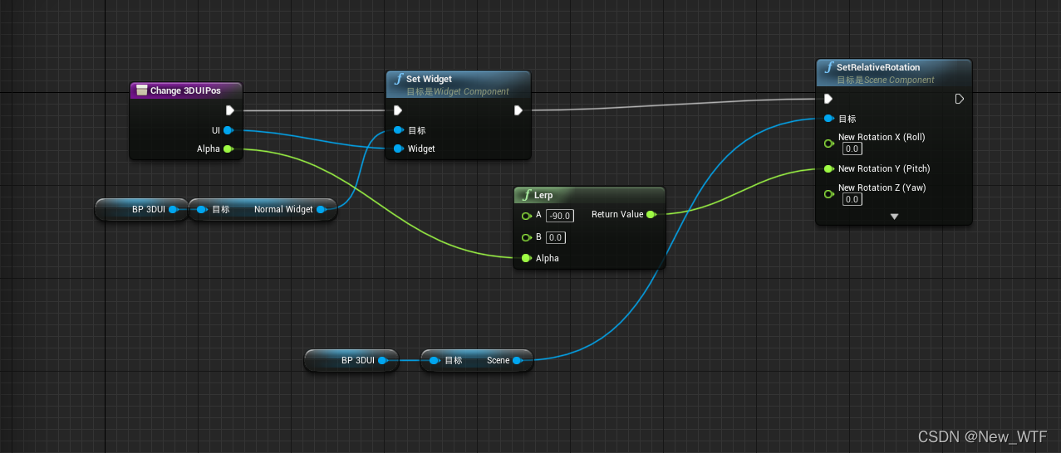
Task: Click output pin of upper BP 3DUI variable
Action: coord(173,209)
